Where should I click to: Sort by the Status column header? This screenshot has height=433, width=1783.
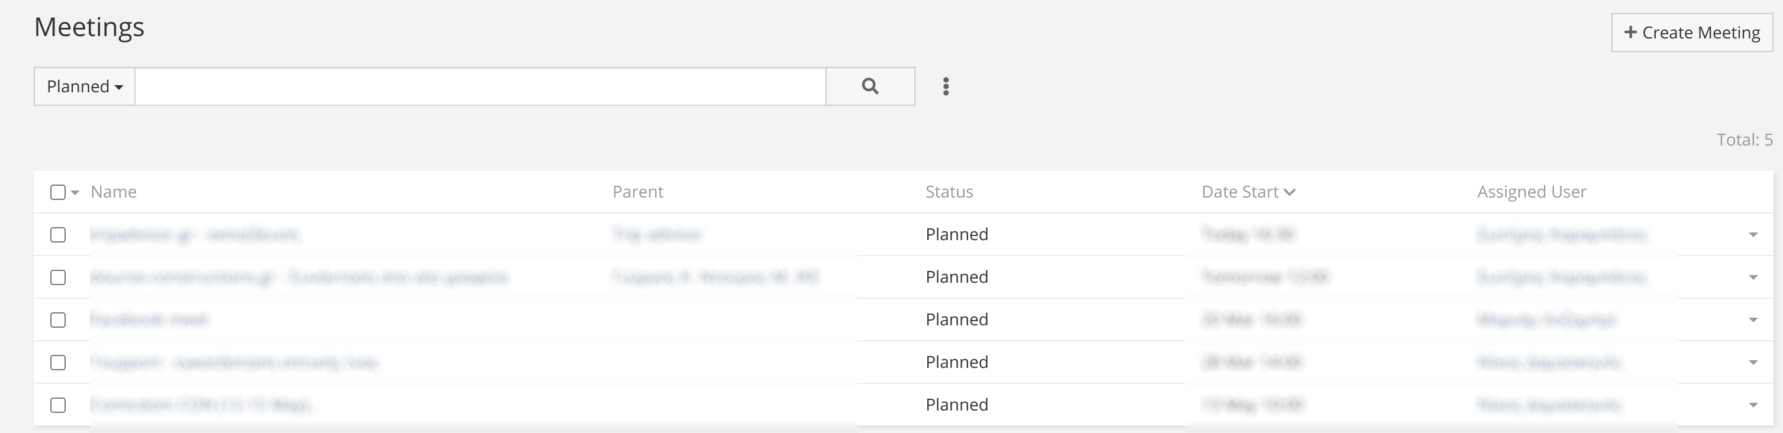949,192
